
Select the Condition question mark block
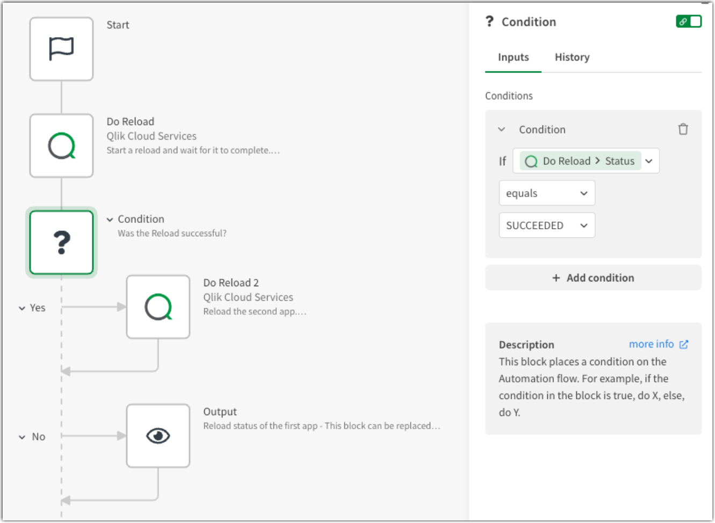pyautogui.click(x=61, y=242)
